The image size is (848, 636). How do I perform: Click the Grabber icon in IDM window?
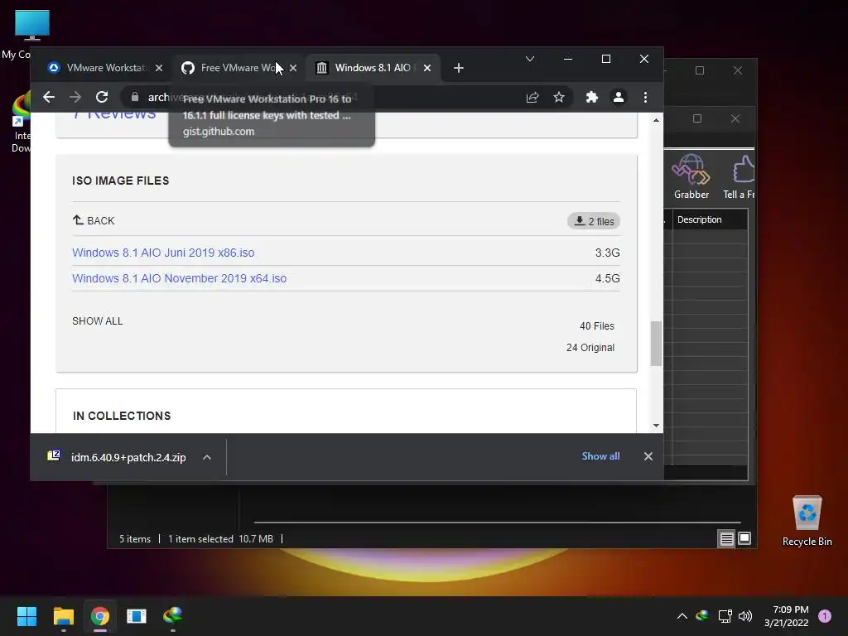point(691,177)
